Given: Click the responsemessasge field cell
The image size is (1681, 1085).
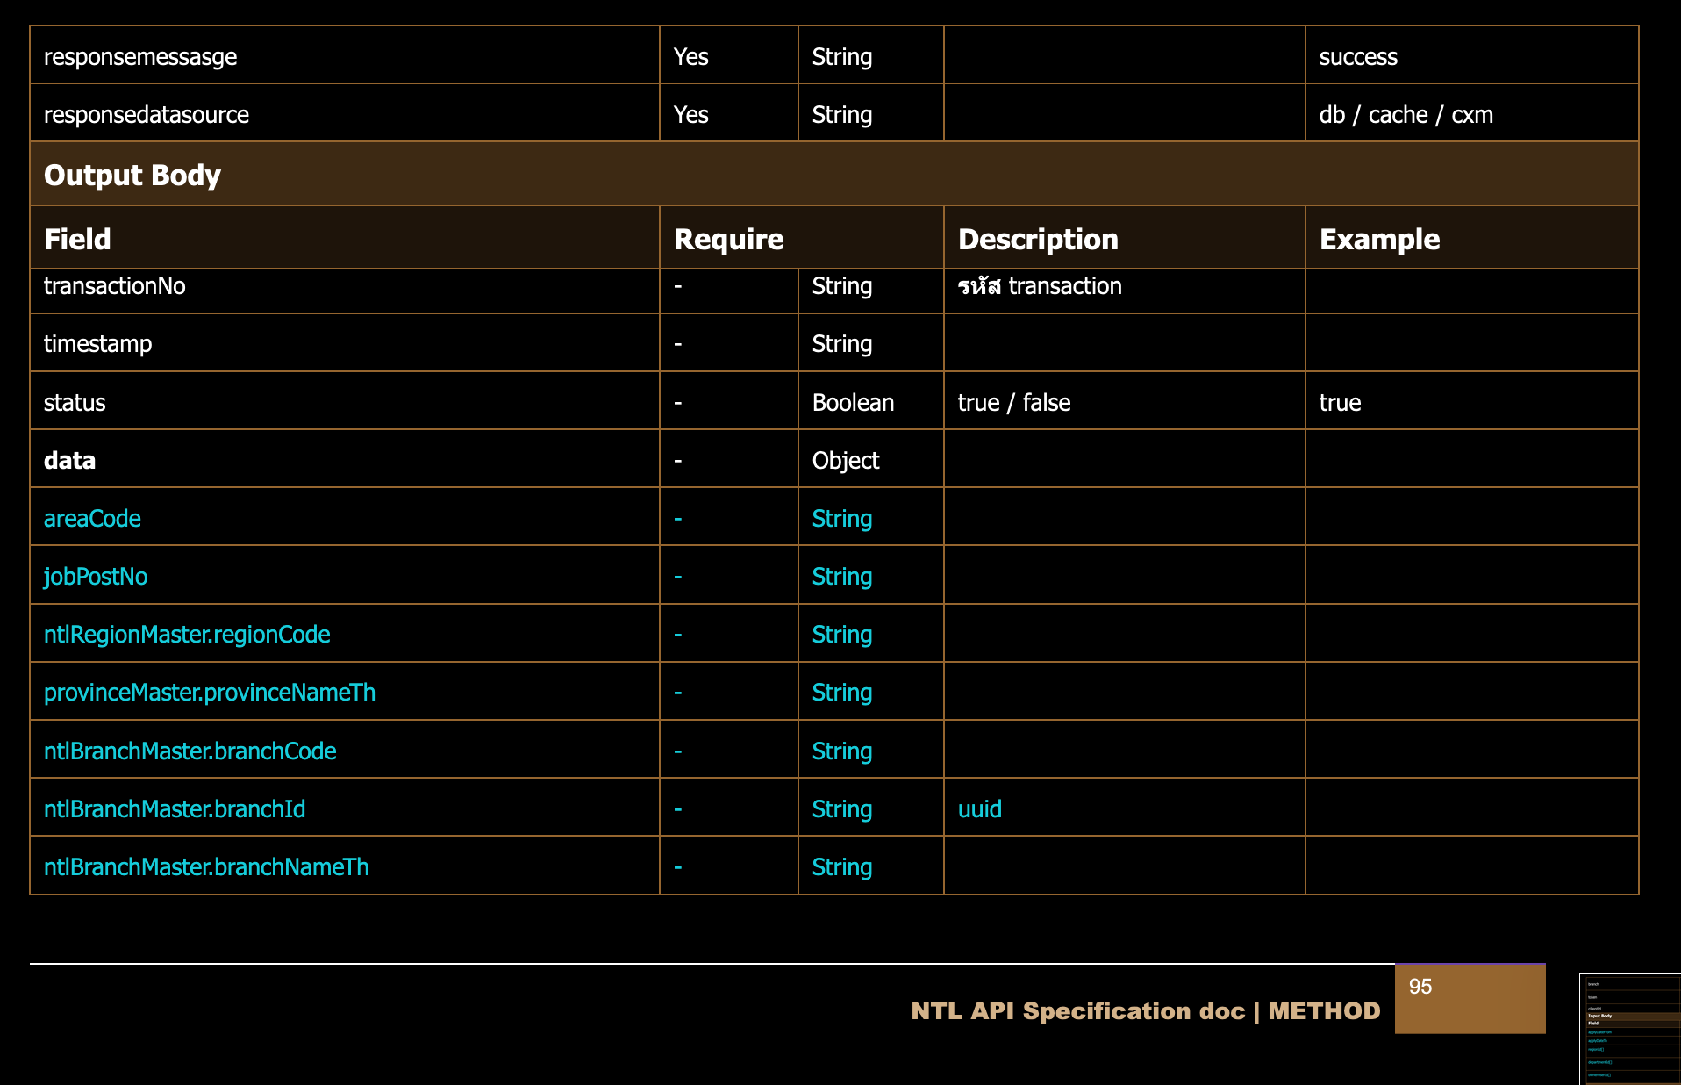Looking at the screenshot, I should click(140, 56).
